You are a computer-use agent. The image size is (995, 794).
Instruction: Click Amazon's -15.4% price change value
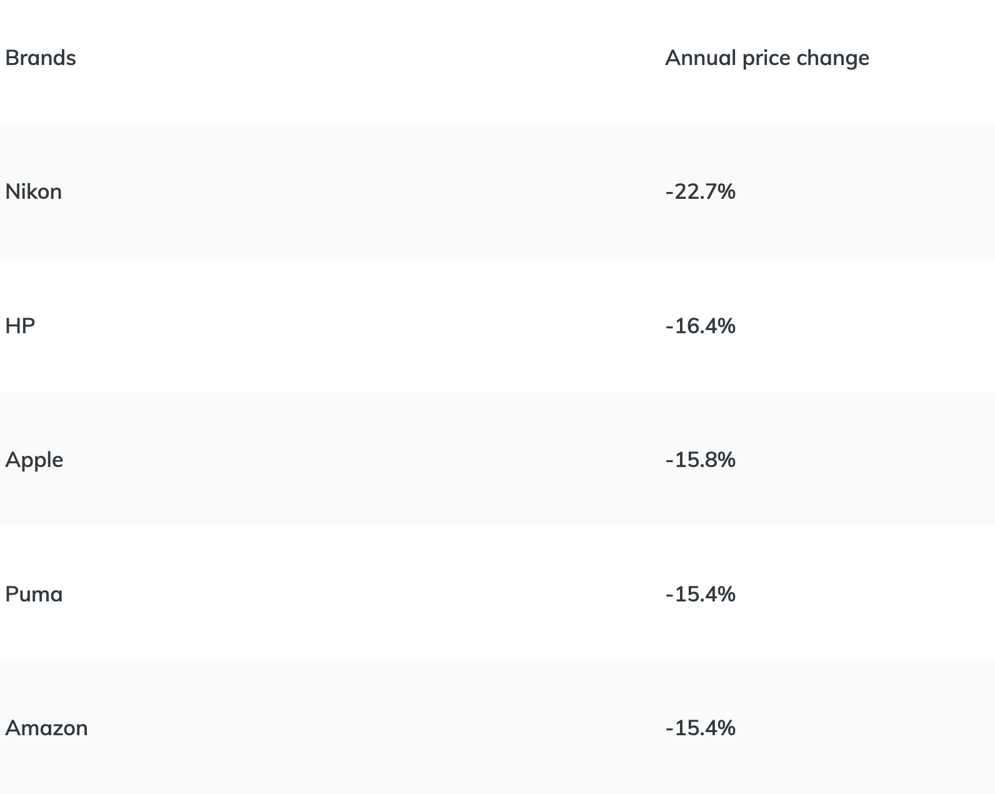(700, 728)
